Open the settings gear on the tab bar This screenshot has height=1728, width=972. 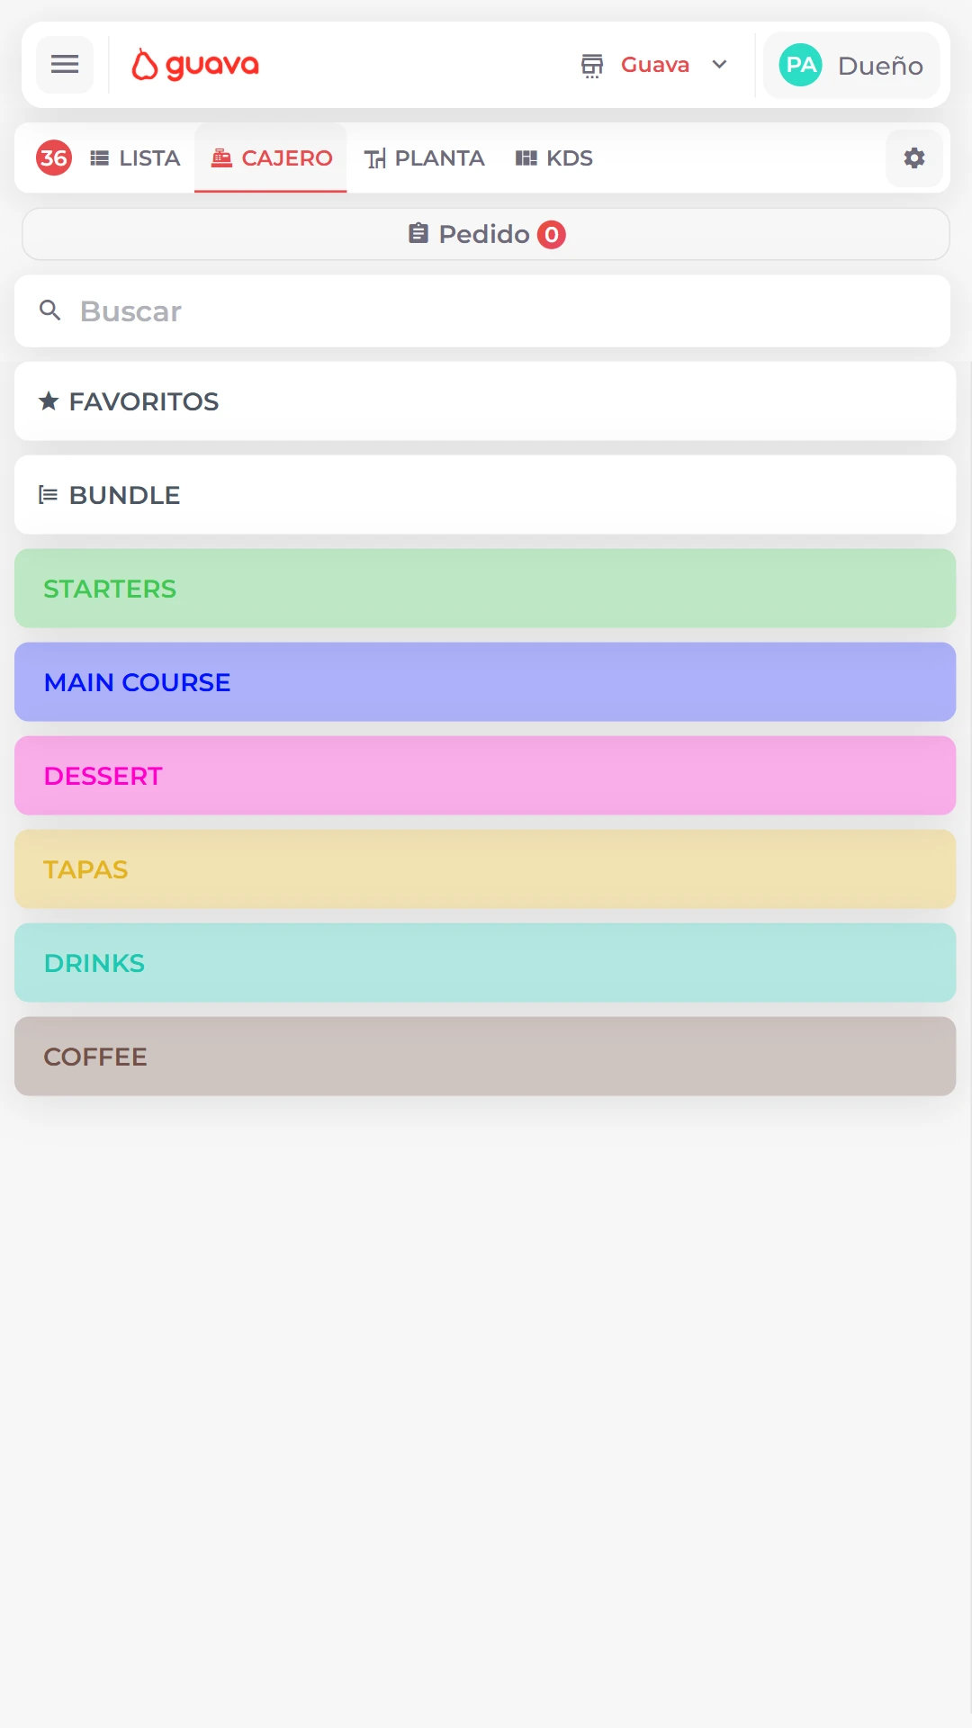pos(913,157)
